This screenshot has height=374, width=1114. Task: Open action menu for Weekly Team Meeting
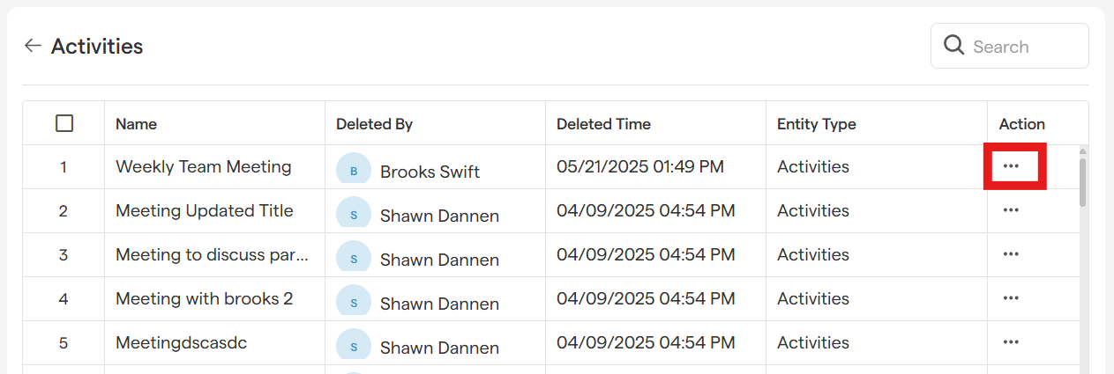pyautogui.click(x=1011, y=166)
